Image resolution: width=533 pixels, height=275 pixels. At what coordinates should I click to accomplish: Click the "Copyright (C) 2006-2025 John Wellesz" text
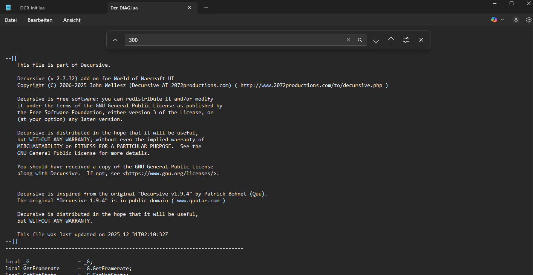(x=71, y=85)
